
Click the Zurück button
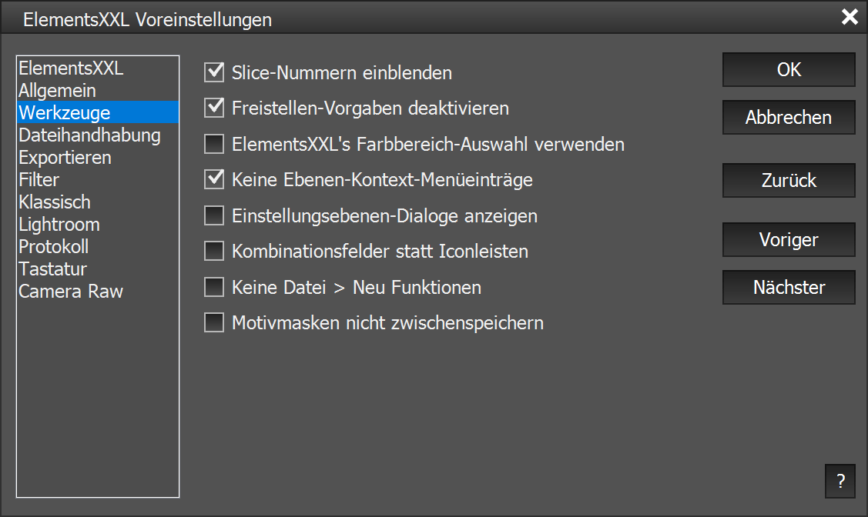tap(789, 181)
